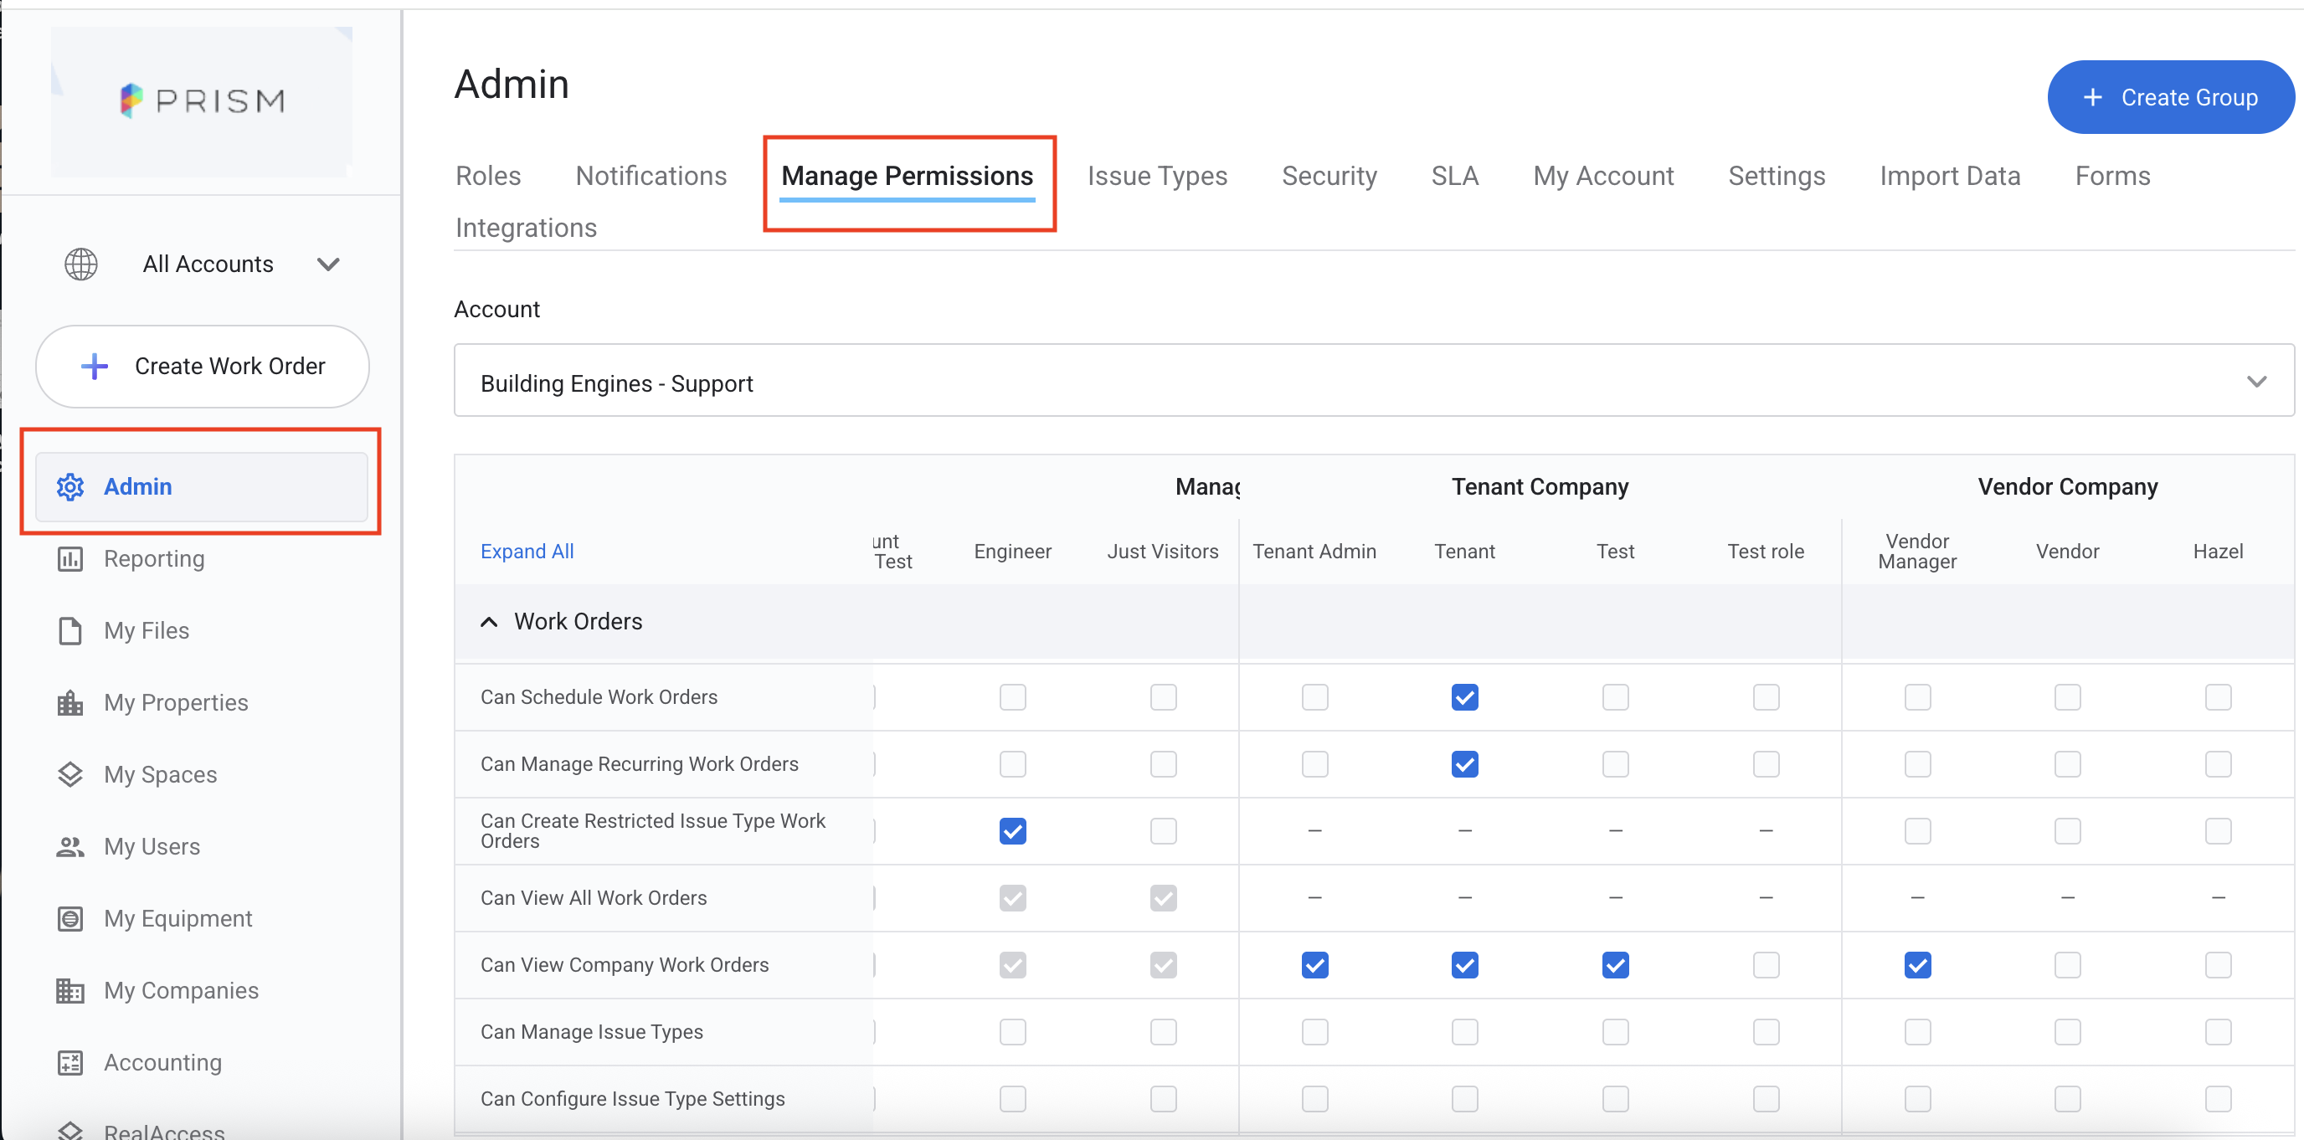Click the My Equipment icon
The image size is (2304, 1140).
coord(69,918)
